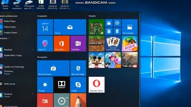Select the bandicam 2018-03-28 video file
This screenshot has height=107, width=191.
pyautogui.click(x=53, y=5)
